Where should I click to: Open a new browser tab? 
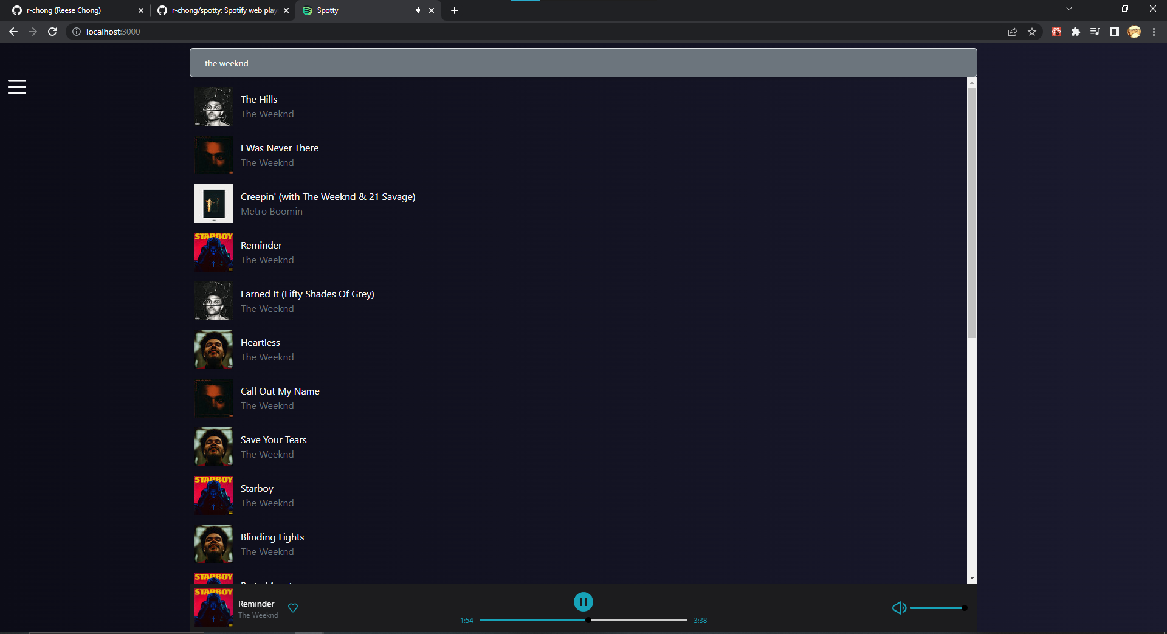coord(455,10)
